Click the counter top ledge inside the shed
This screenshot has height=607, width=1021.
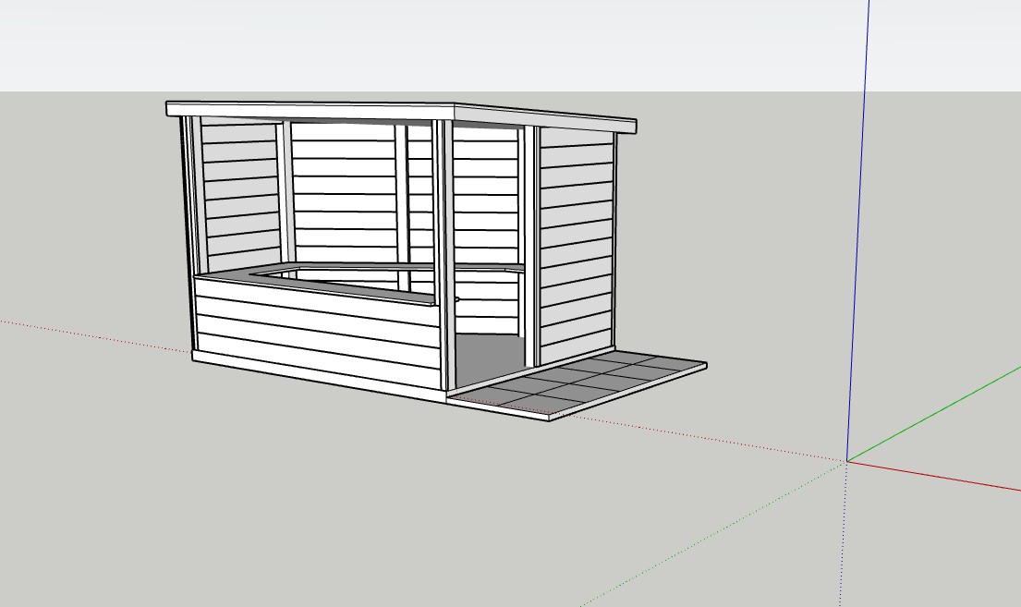(x=365, y=280)
